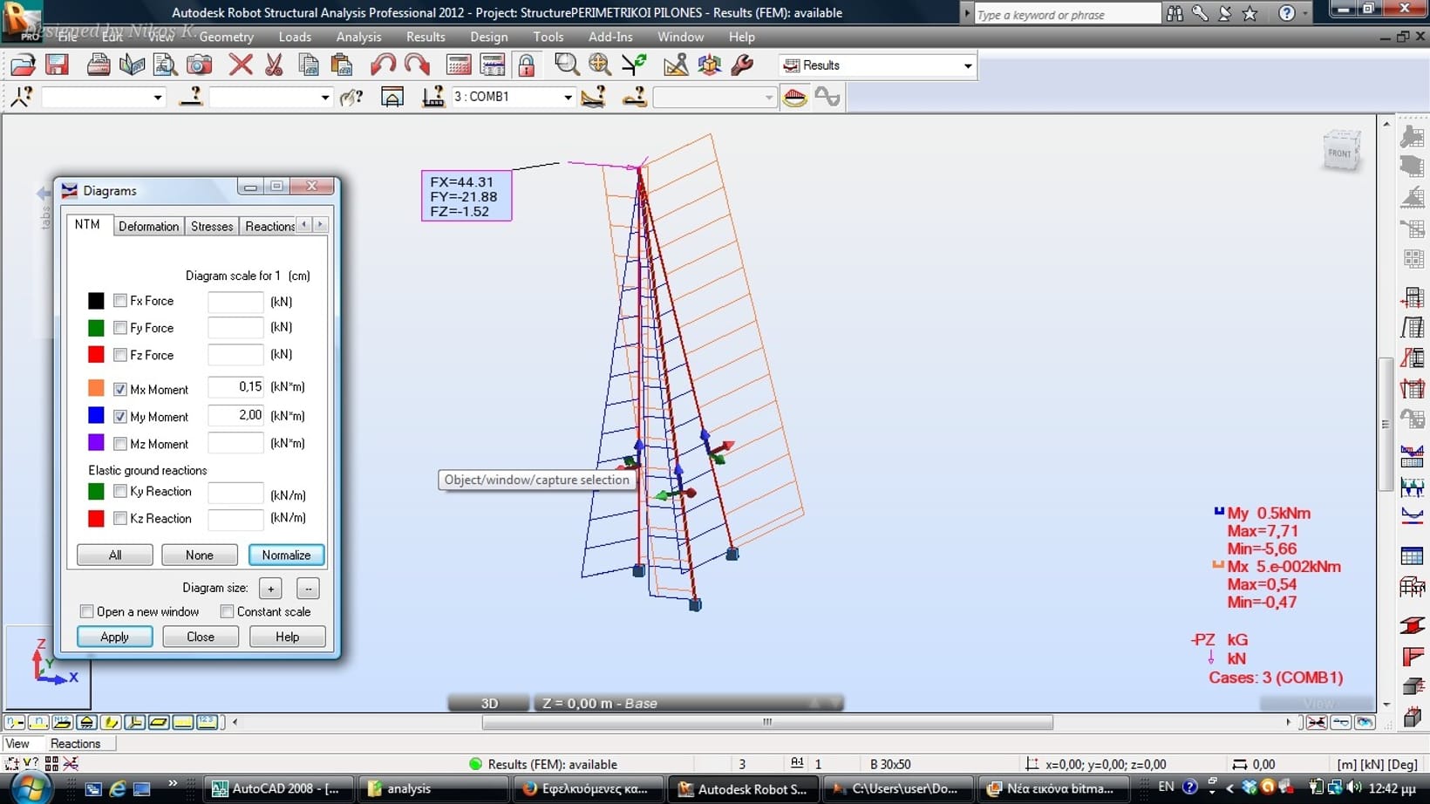Click the Save floppy disk icon
The image size is (1430, 804).
pos(58,65)
